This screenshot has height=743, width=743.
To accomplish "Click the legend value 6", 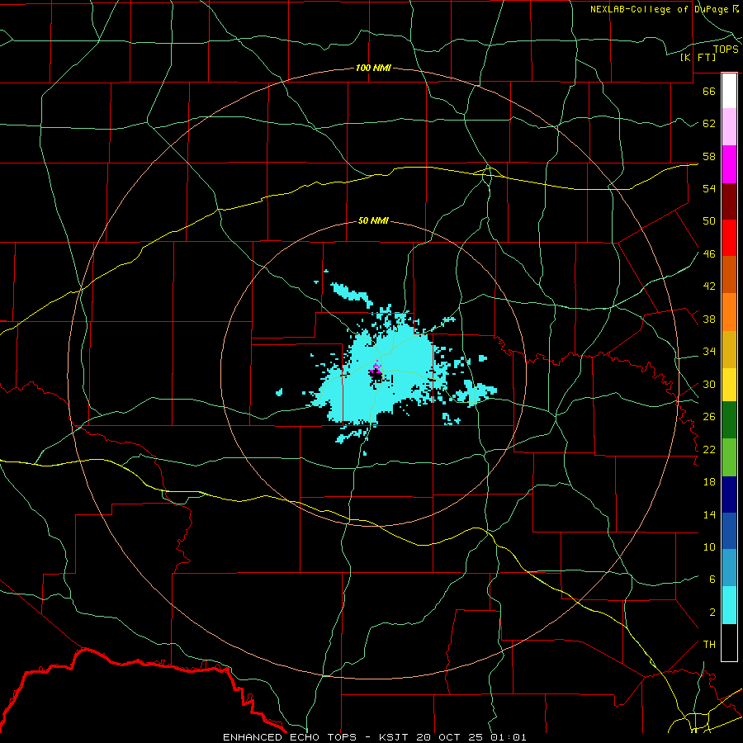I will (x=712, y=580).
